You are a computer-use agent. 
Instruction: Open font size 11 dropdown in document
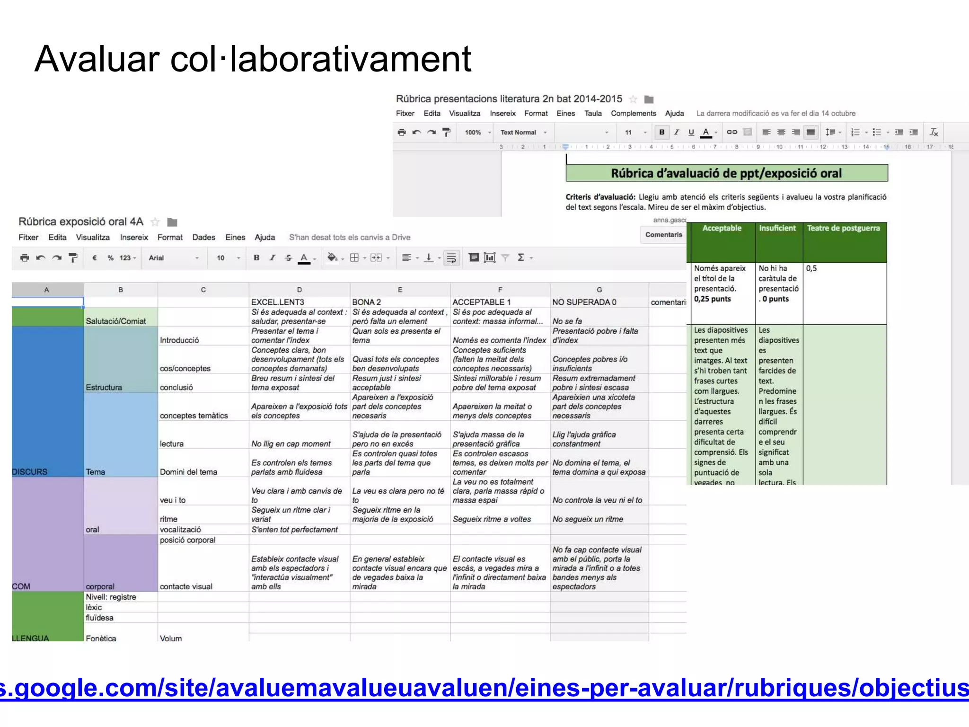coord(635,133)
